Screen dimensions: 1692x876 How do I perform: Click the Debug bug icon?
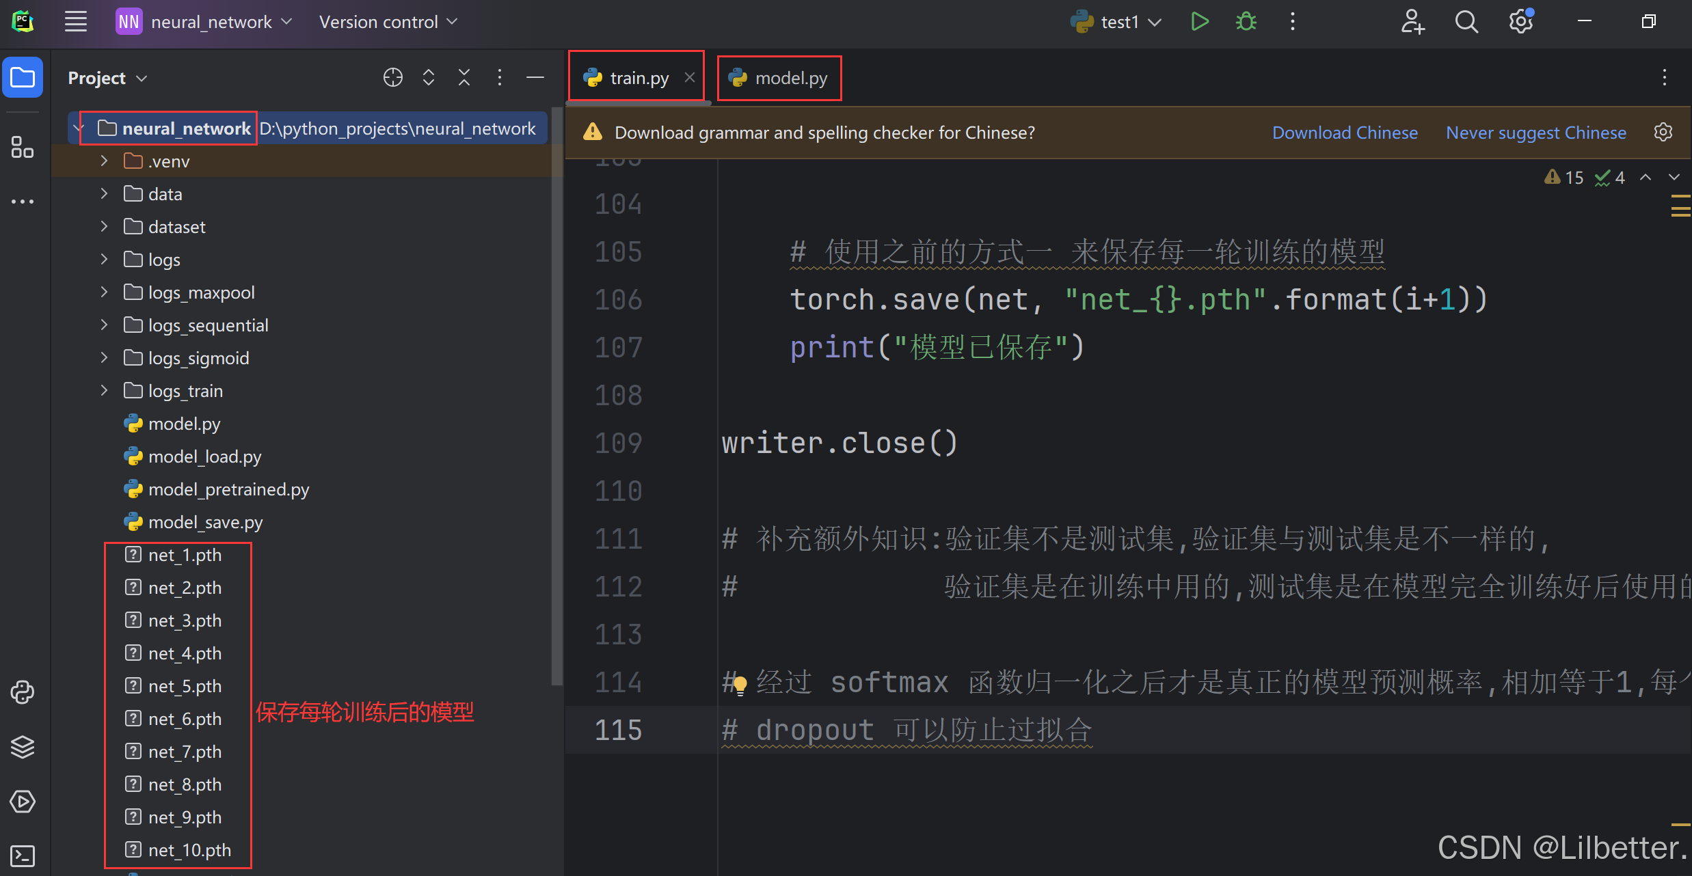tap(1246, 22)
